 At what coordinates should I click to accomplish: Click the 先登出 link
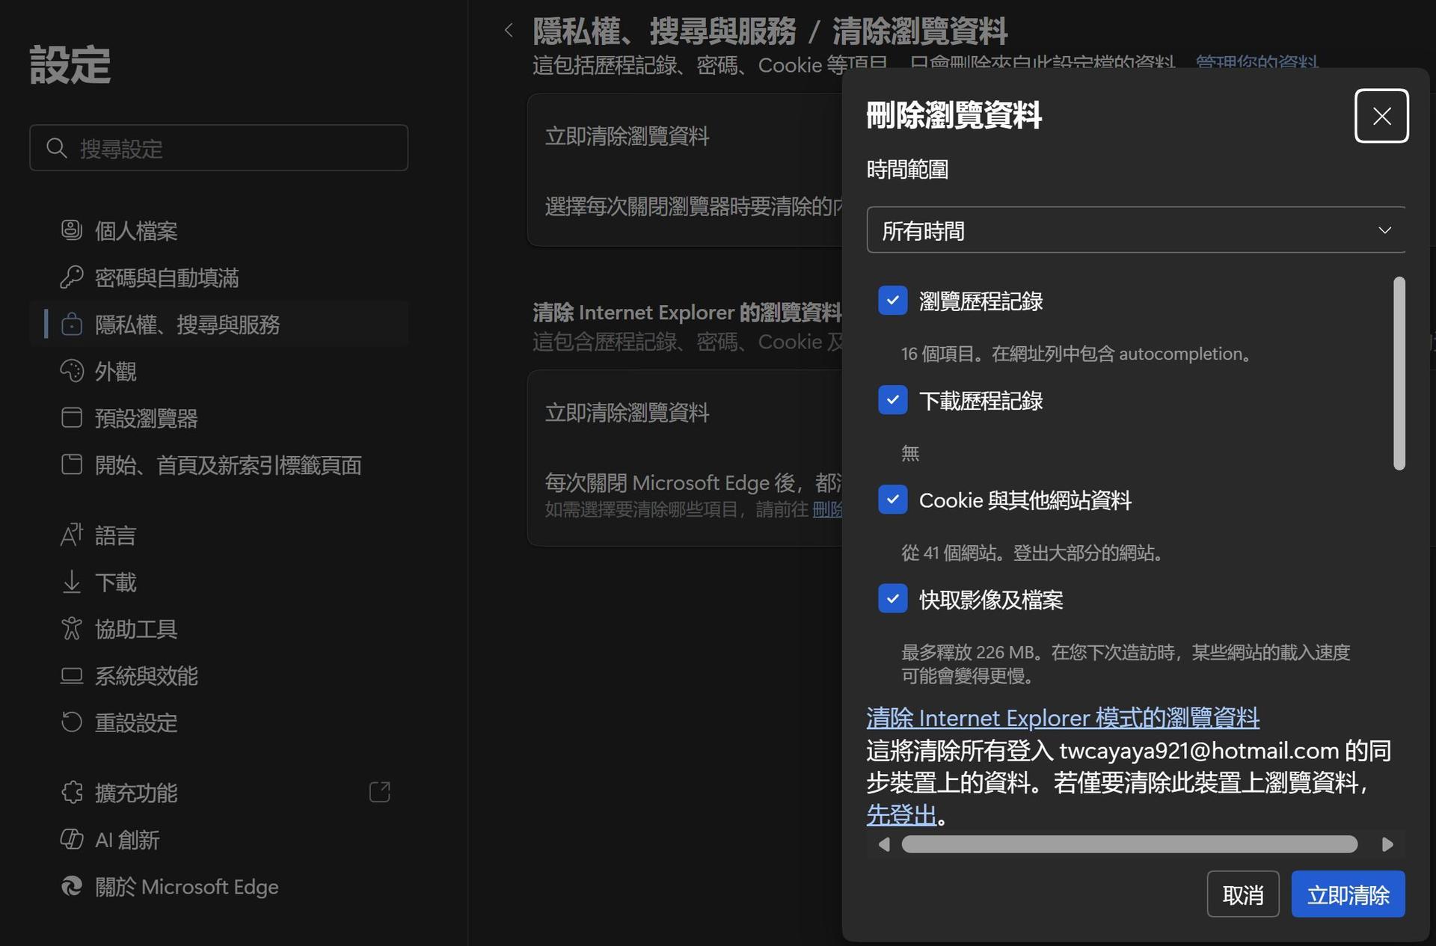click(x=901, y=814)
